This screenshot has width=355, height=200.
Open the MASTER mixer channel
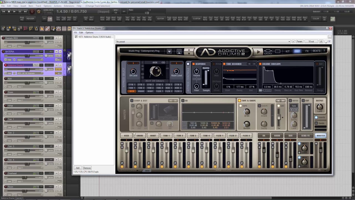321,136
